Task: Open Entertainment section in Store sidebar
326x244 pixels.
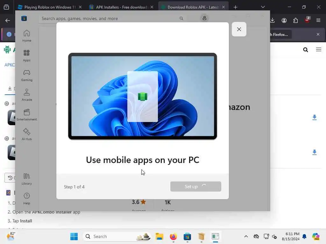Action: [x=27, y=115]
